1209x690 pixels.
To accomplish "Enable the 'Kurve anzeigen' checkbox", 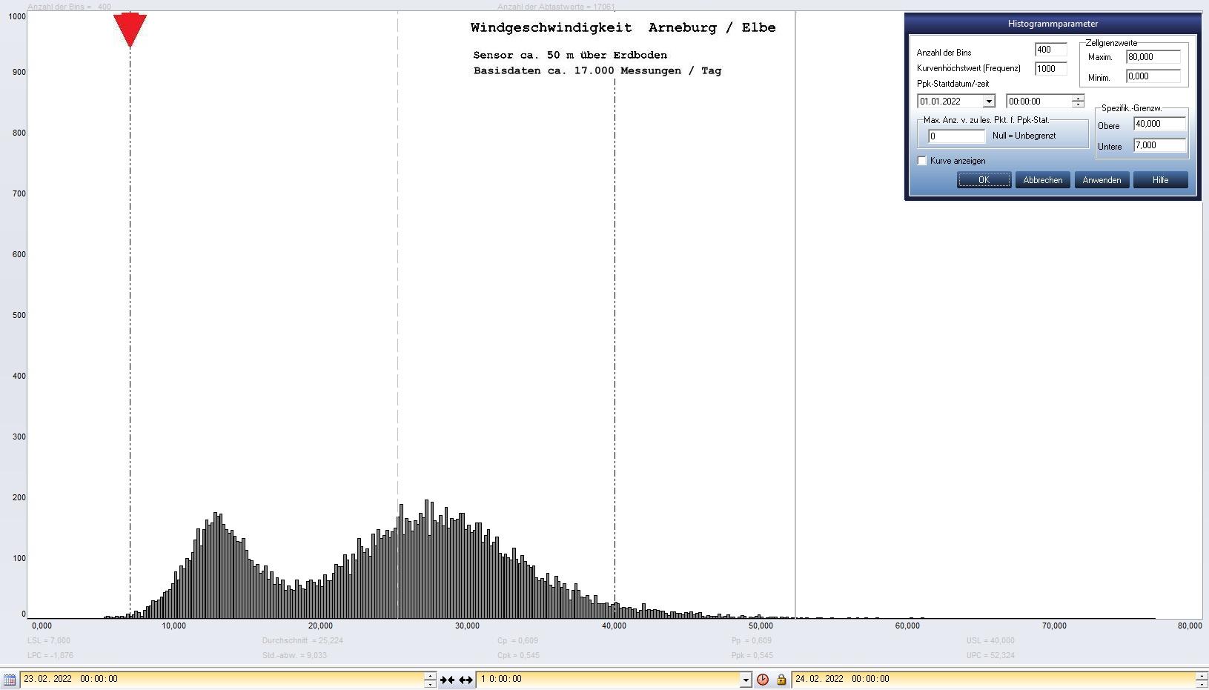I will pos(922,161).
